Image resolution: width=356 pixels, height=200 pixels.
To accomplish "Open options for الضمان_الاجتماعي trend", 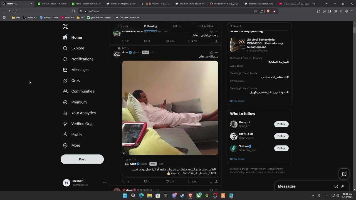I will tap(287, 74).
